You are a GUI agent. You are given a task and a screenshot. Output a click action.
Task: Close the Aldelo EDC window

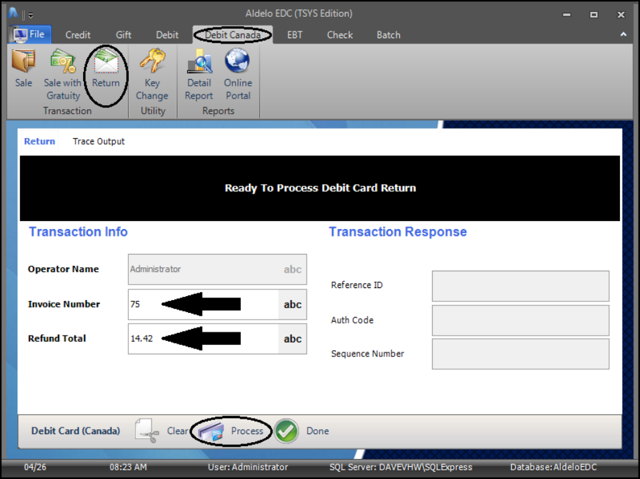(621, 15)
